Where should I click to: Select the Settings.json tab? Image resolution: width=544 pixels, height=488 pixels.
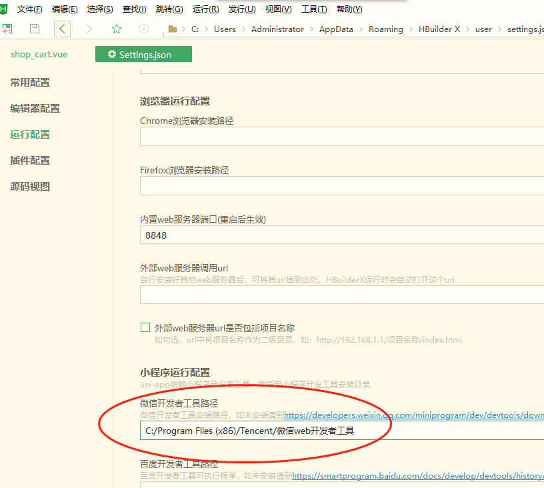coord(143,55)
